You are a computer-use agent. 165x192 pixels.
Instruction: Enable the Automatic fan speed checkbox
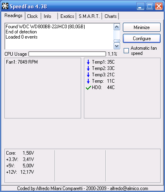coord(126,50)
